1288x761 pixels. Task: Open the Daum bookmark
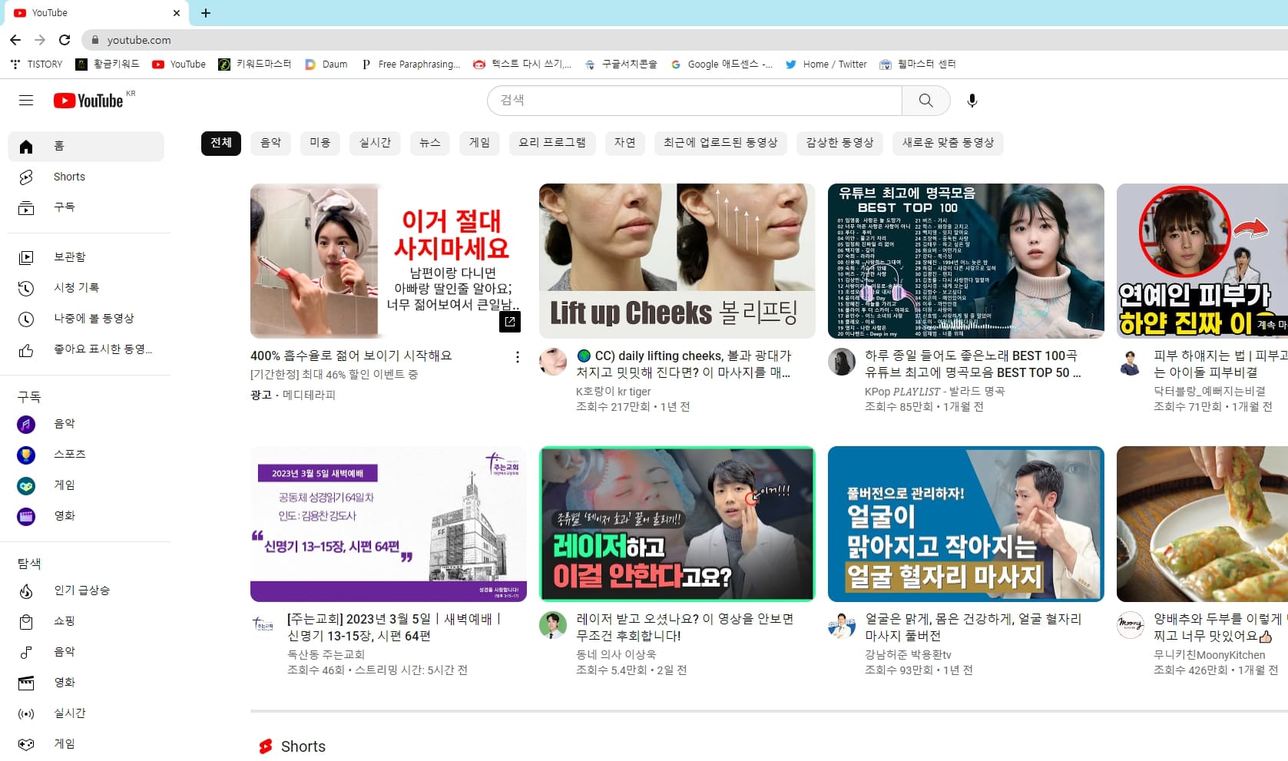click(x=326, y=64)
